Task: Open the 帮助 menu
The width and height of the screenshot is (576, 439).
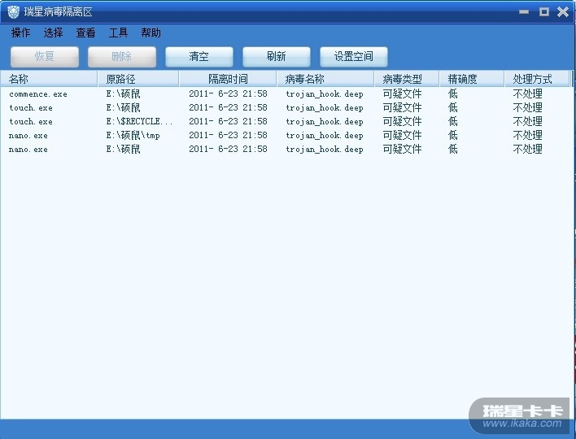Action: (x=151, y=33)
